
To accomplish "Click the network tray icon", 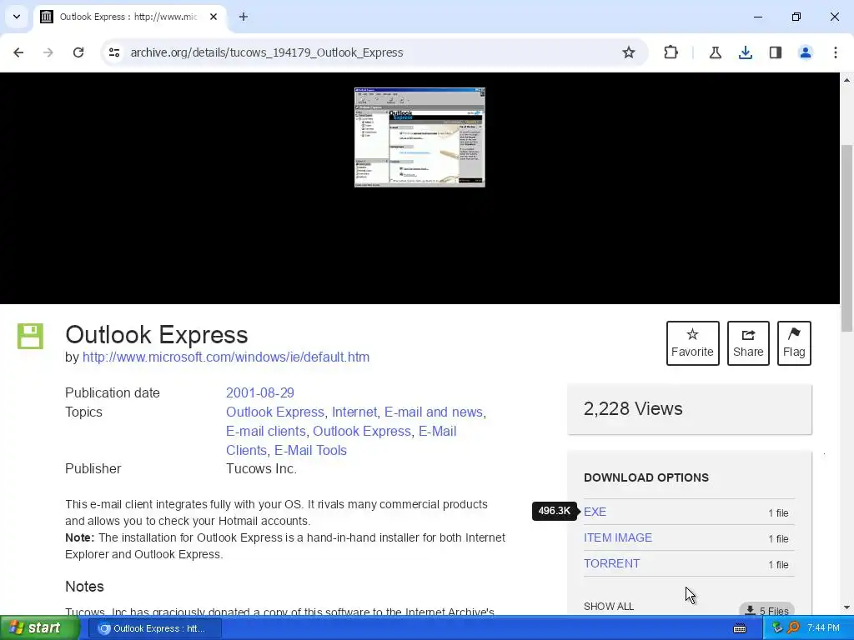I will click(x=777, y=628).
